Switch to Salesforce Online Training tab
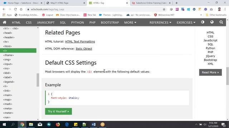Viewport: 229px width, 128px height. (x=151, y=3)
